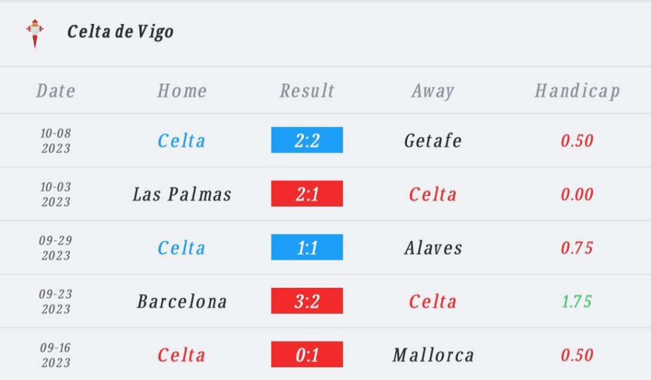The image size is (651, 380).
Task: Open the 2:1 Las Palmas result badge
Action: click(x=307, y=194)
